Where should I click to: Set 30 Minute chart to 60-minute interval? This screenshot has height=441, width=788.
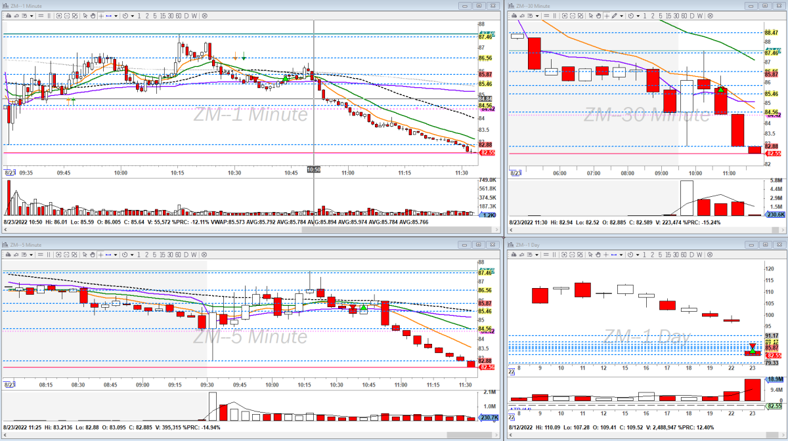click(684, 16)
